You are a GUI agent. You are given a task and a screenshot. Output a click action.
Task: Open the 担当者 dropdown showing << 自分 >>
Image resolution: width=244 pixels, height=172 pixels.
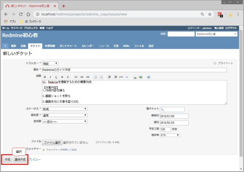pos(65,121)
